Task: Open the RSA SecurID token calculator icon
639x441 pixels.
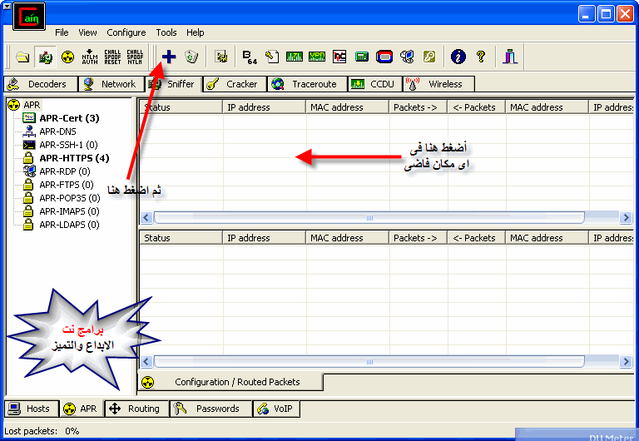Action: [x=384, y=57]
